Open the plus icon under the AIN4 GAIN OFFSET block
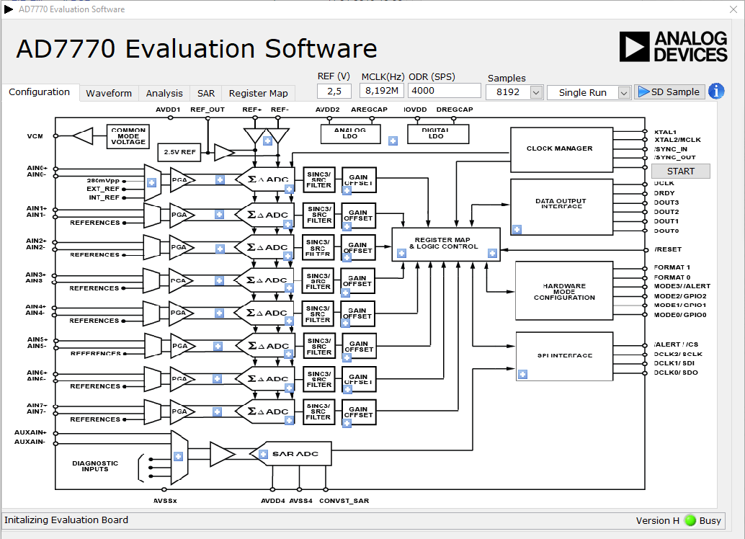This screenshot has height=539, width=745. tap(345, 324)
